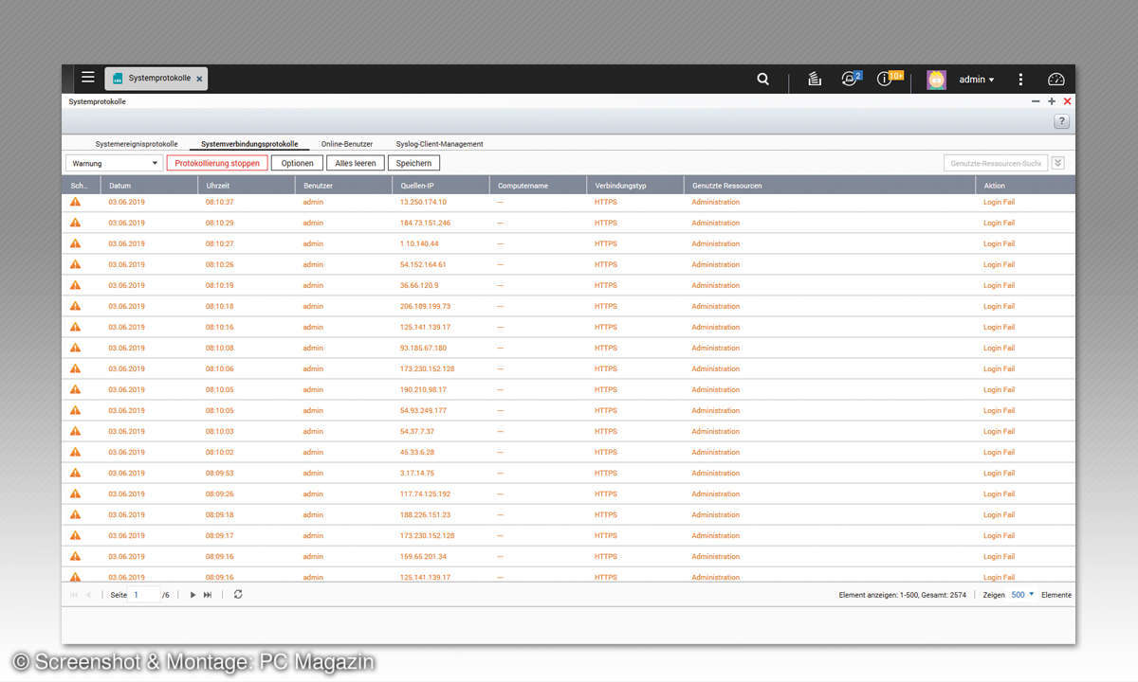Select Systemverbindungsprotokolle tab

249,144
